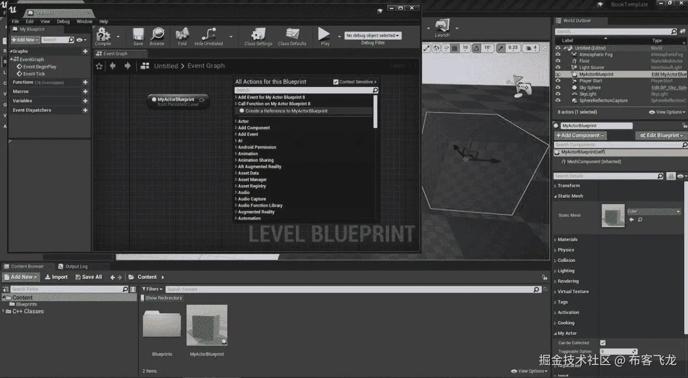The height and width of the screenshot is (378, 688).
Task: Go back with the graph left arrow
Action: click(112, 66)
